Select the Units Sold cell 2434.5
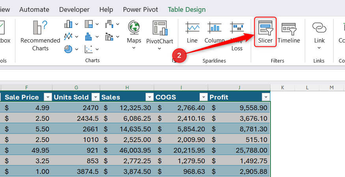The width and height of the screenshot is (345, 177). (76, 118)
